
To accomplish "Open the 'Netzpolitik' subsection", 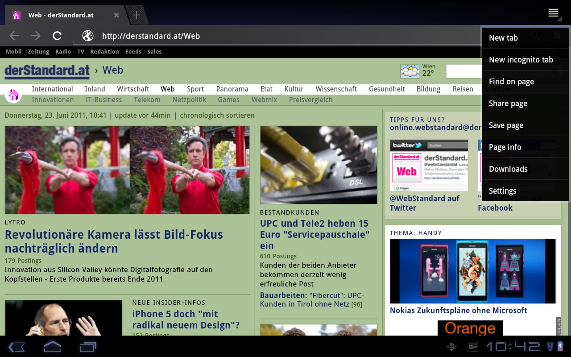I will click(190, 100).
